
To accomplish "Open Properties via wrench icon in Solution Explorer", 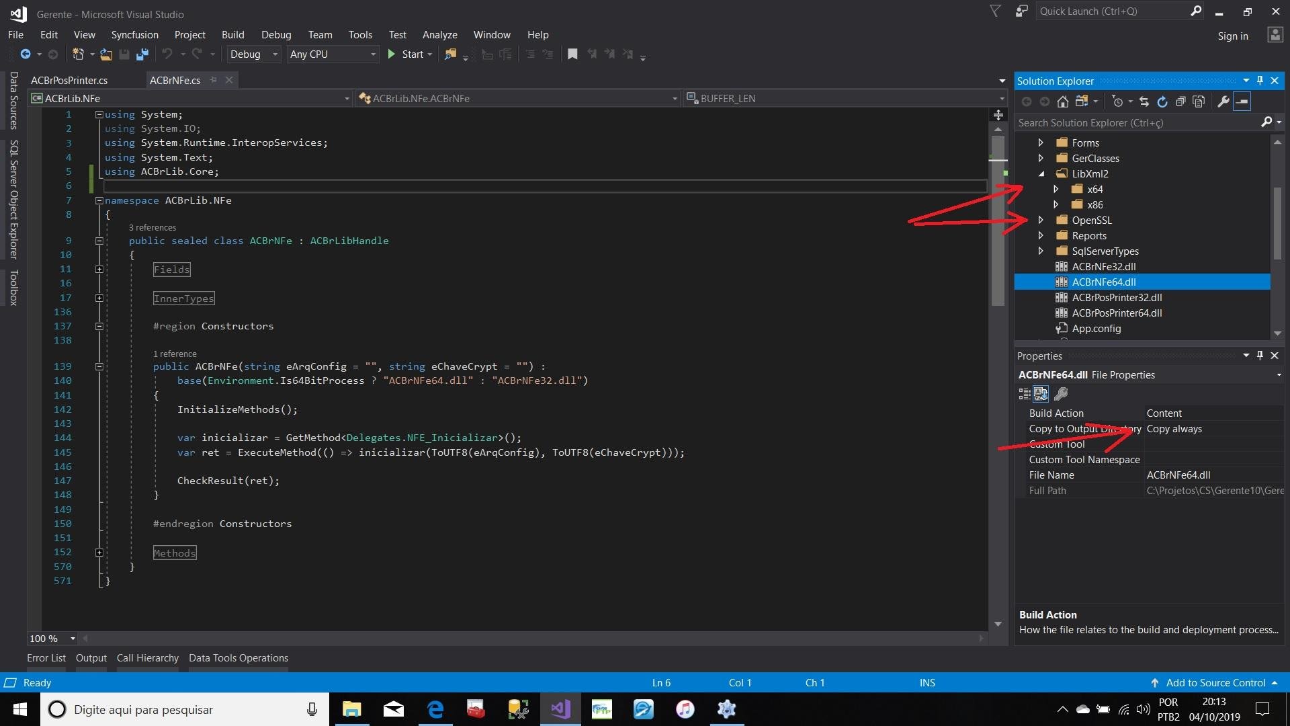I will (x=1223, y=102).
